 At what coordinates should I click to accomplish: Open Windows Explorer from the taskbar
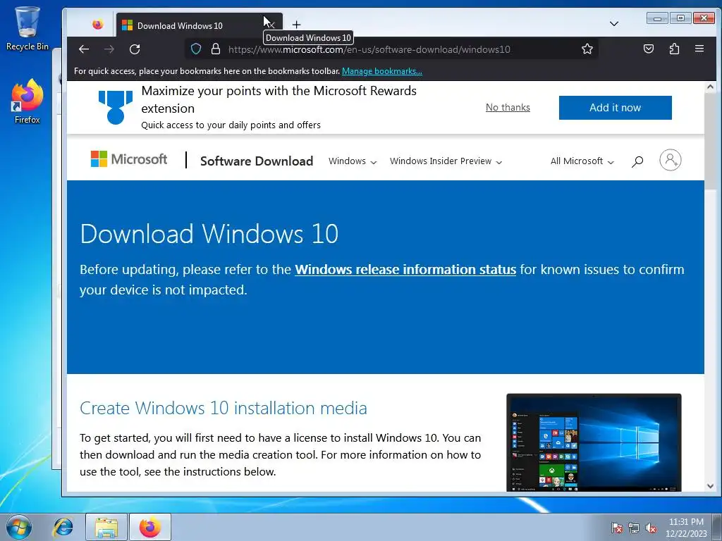106,527
